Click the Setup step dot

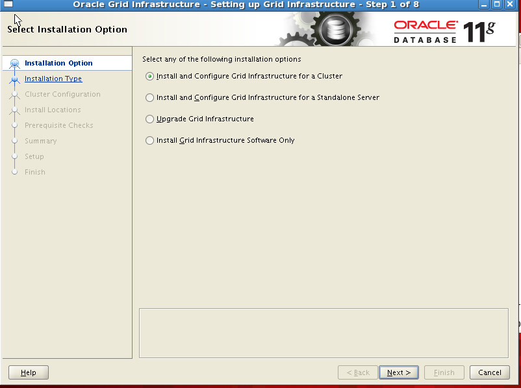pyautogui.click(x=14, y=156)
